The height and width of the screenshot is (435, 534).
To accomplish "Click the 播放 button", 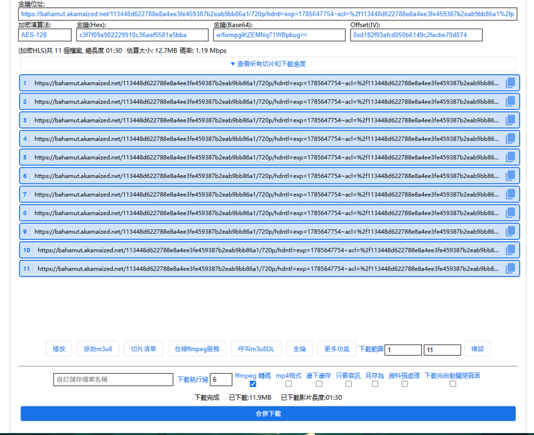I will coord(59,348).
